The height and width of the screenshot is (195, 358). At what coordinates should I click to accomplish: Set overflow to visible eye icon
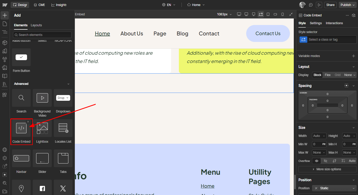point(317,161)
